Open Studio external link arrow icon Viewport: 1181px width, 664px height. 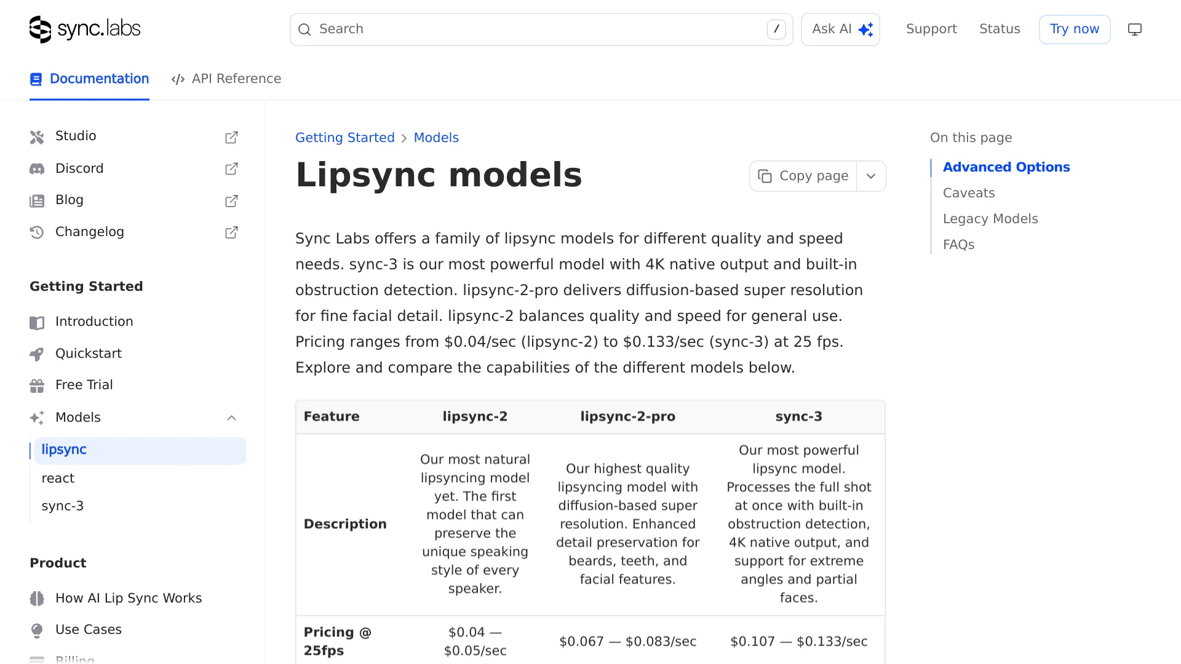[231, 137]
